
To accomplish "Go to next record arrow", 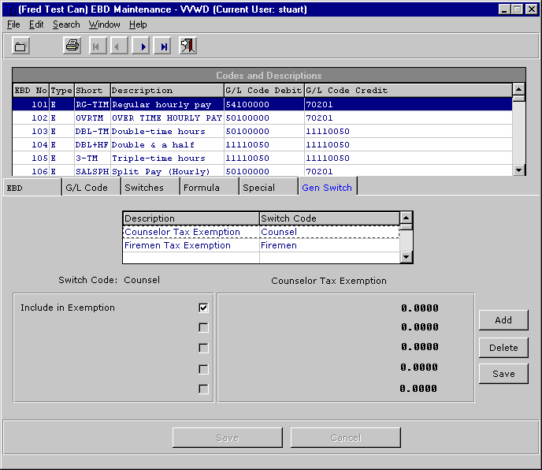I will 143,47.
